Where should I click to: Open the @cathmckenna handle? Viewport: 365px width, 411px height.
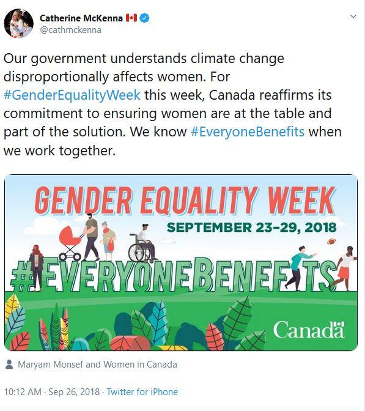click(x=70, y=30)
